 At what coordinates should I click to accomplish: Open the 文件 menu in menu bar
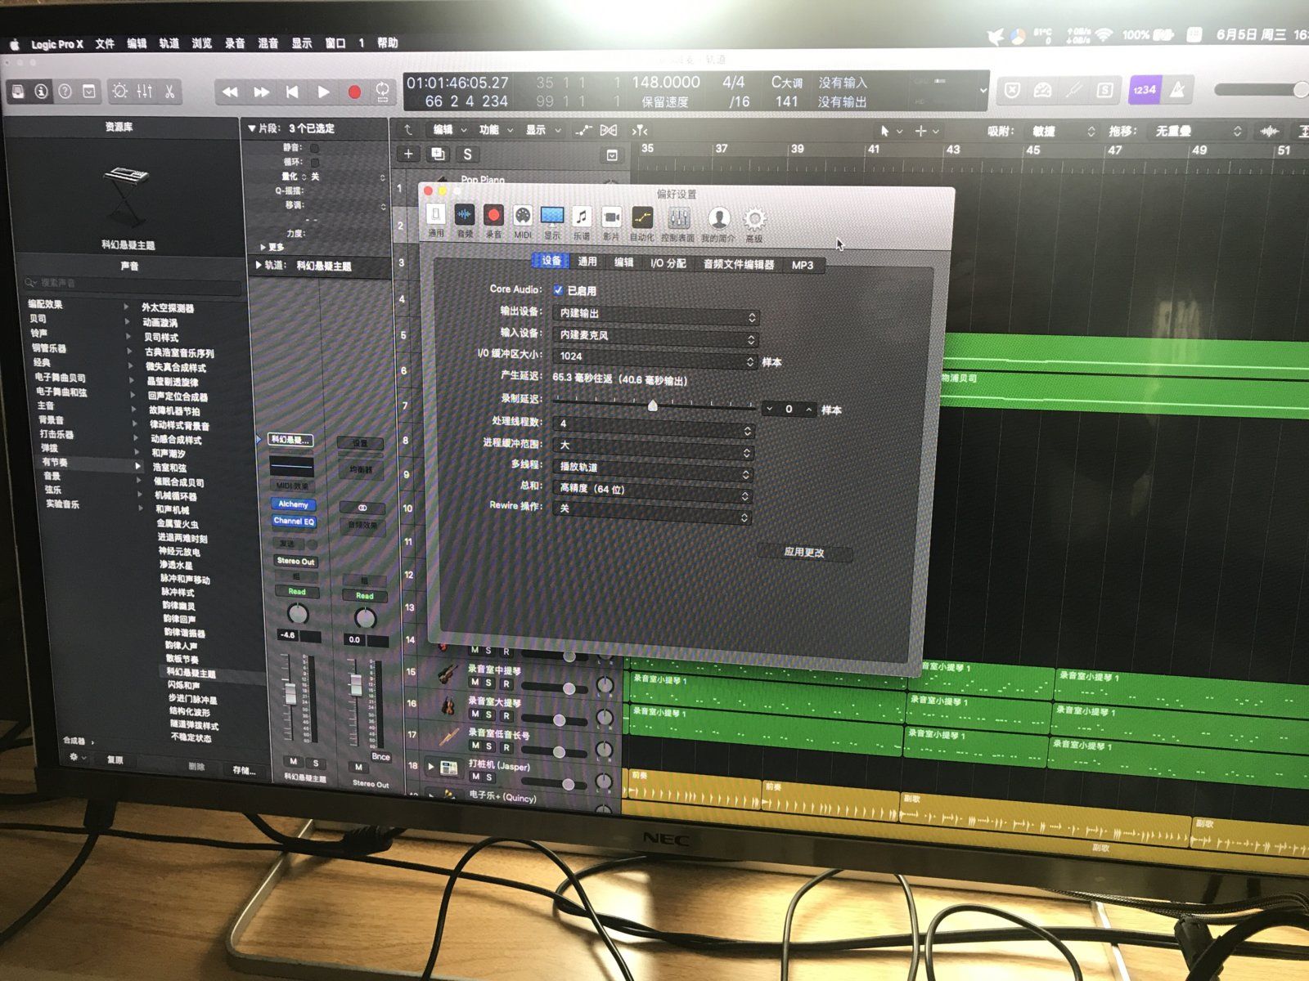105,44
